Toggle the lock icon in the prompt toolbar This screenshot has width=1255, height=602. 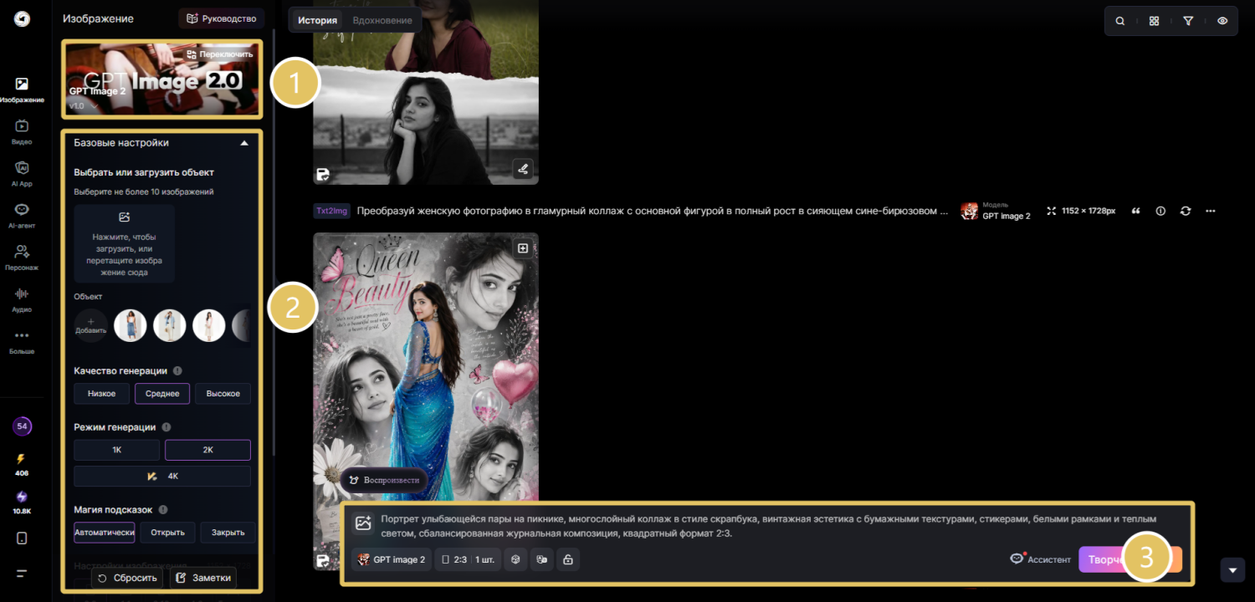click(x=568, y=559)
